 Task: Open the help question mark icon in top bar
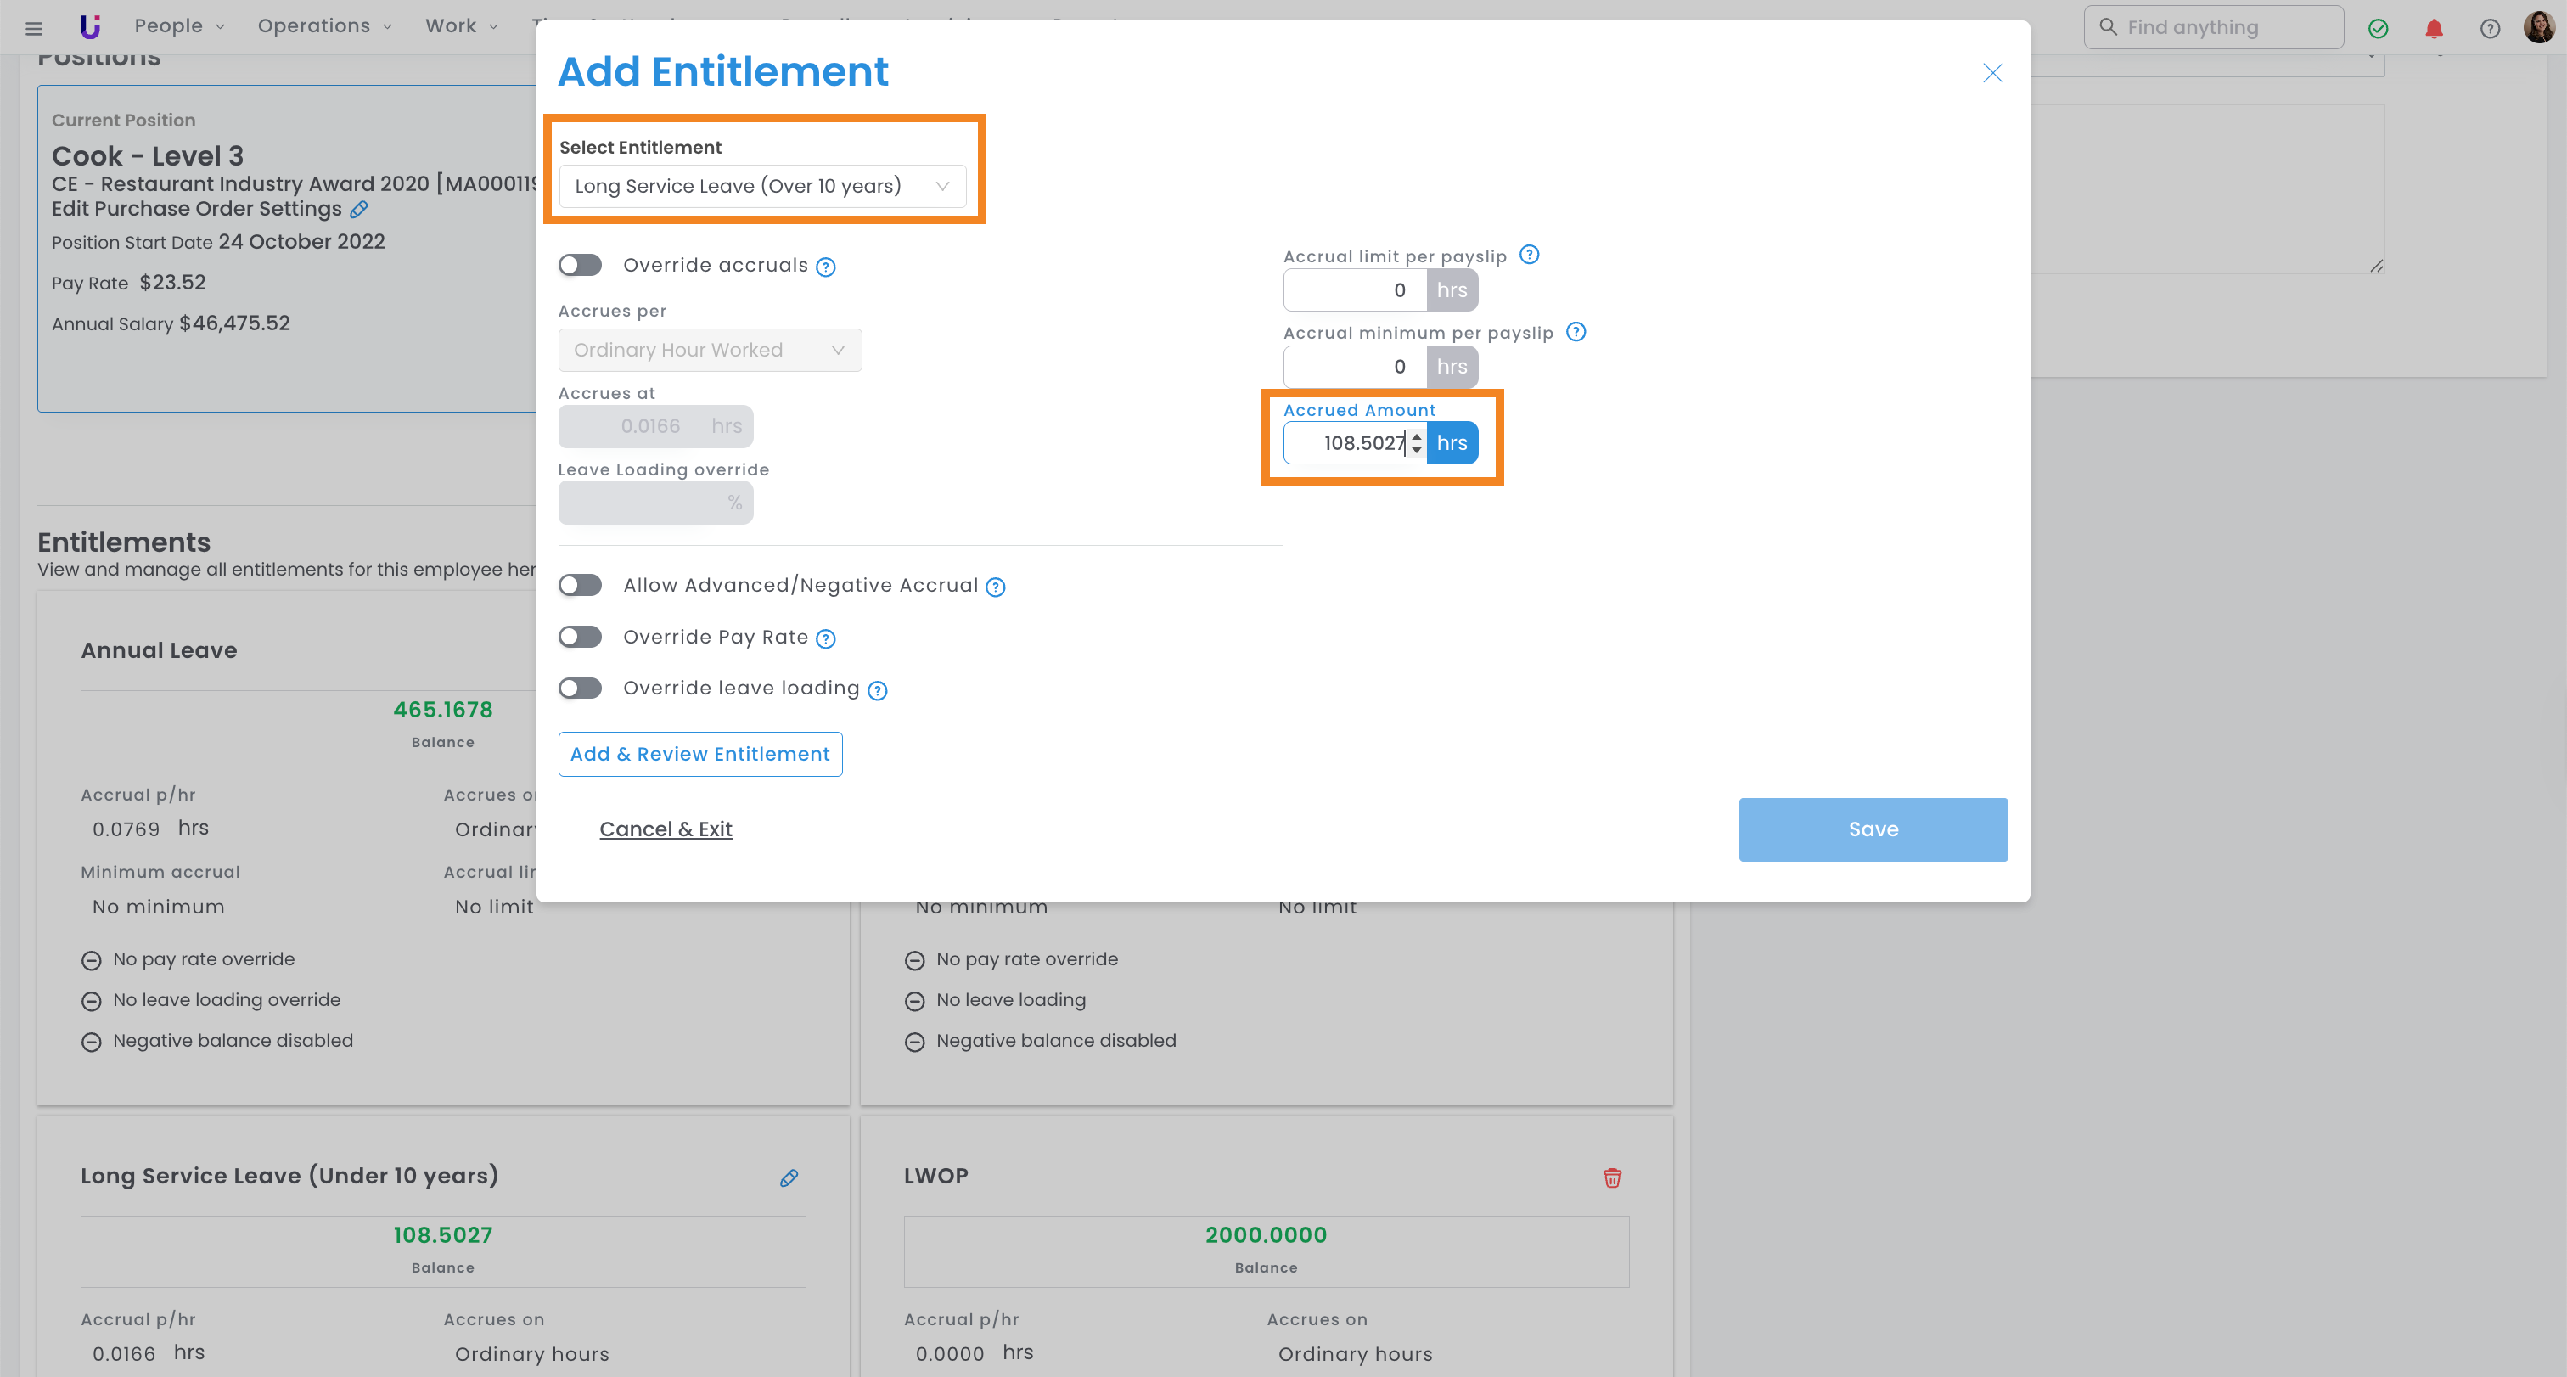(2489, 28)
